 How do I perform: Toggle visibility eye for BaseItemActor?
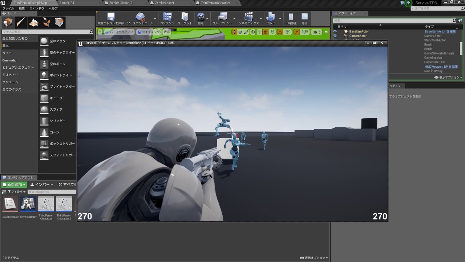point(335,31)
